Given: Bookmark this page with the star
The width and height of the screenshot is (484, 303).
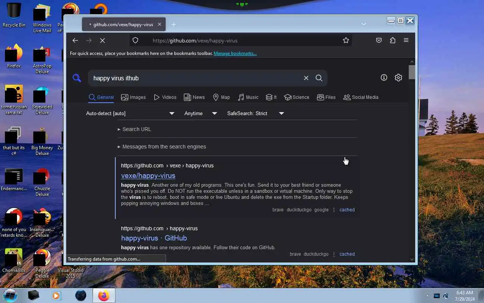Looking at the screenshot, I should click(x=346, y=41).
